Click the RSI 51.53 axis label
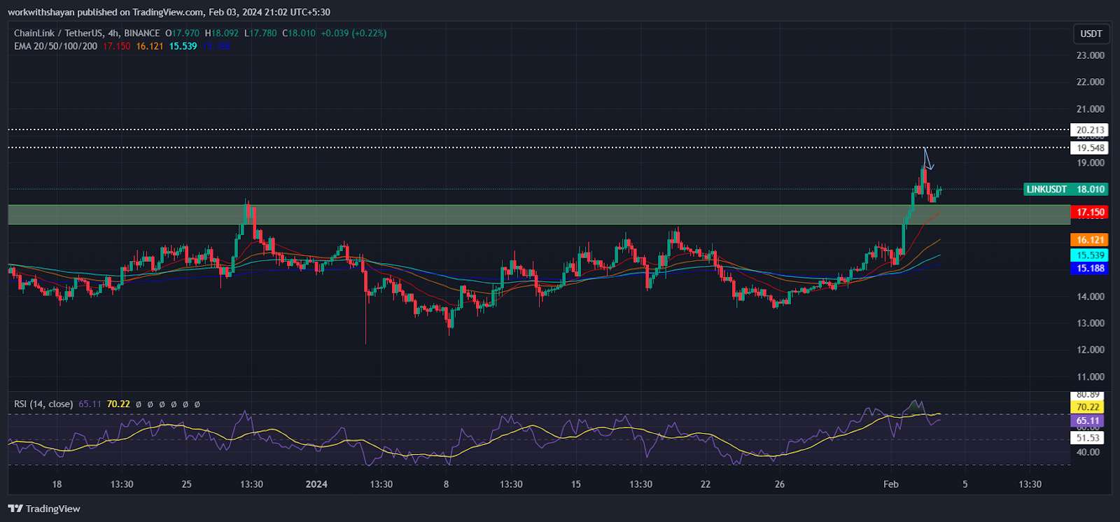The height and width of the screenshot is (522, 1120). [x=1087, y=438]
